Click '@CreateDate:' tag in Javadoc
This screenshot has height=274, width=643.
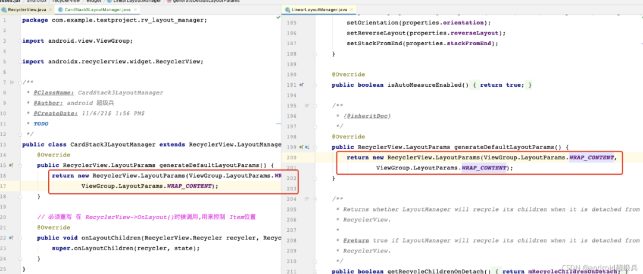(x=56, y=114)
